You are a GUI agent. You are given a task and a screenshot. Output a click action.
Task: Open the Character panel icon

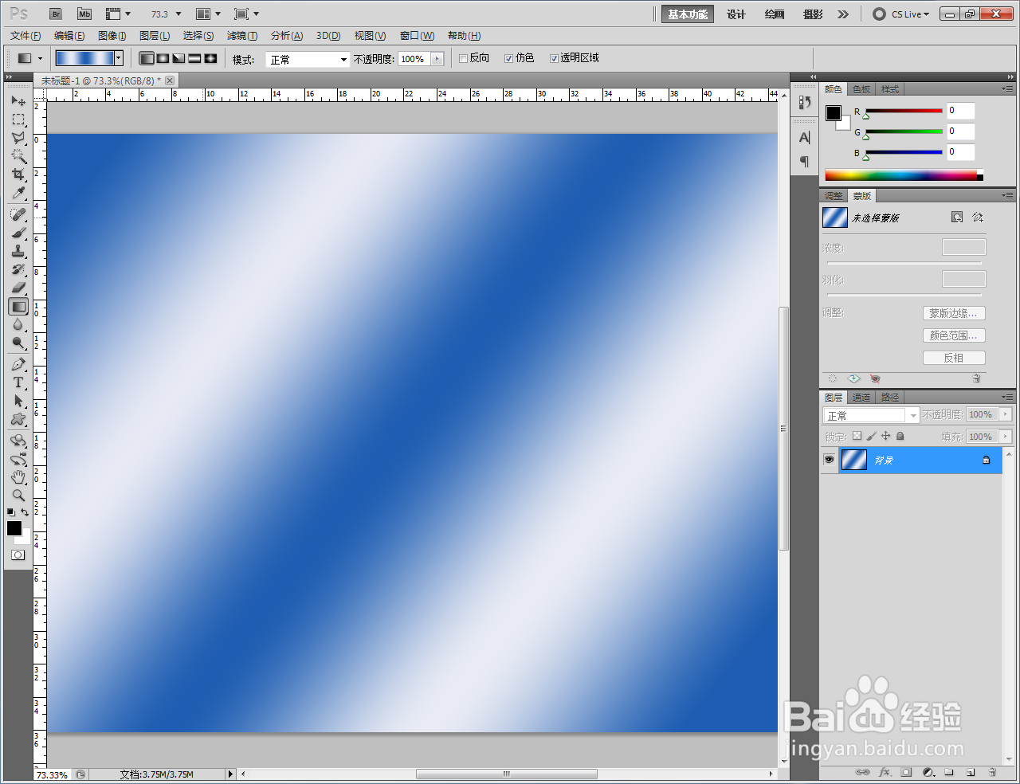point(805,138)
